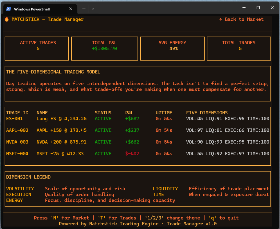Click the PowerShell icon on the terminal tab

[x=8, y=9]
